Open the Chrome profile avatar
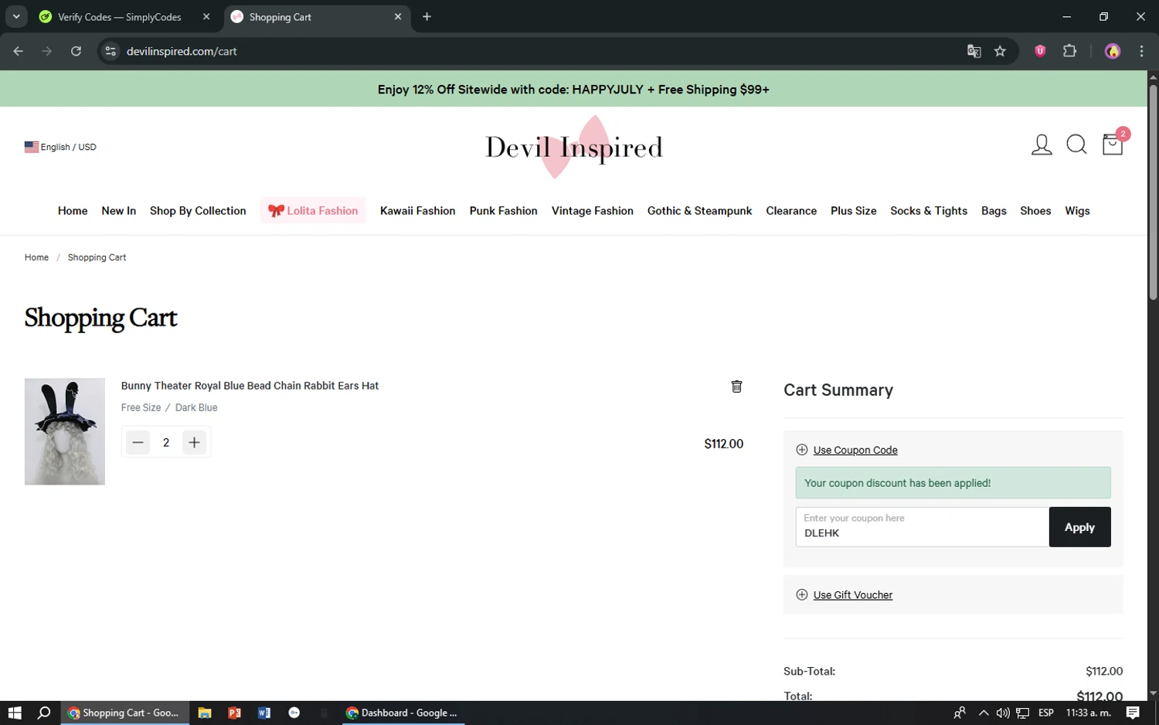 click(1113, 51)
